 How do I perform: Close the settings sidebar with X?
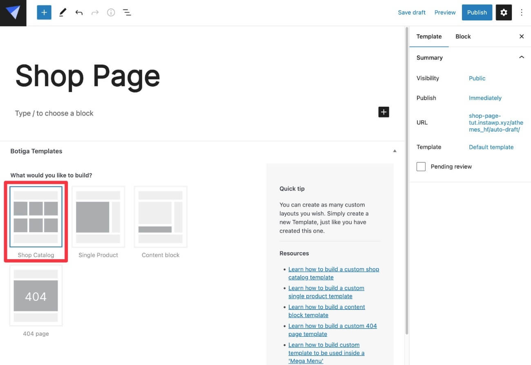click(x=522, y=36)
